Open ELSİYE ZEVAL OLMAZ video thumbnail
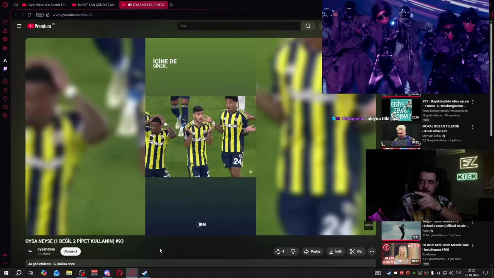The height and width of the screenshot is (278, 494). tap(401, 110)
